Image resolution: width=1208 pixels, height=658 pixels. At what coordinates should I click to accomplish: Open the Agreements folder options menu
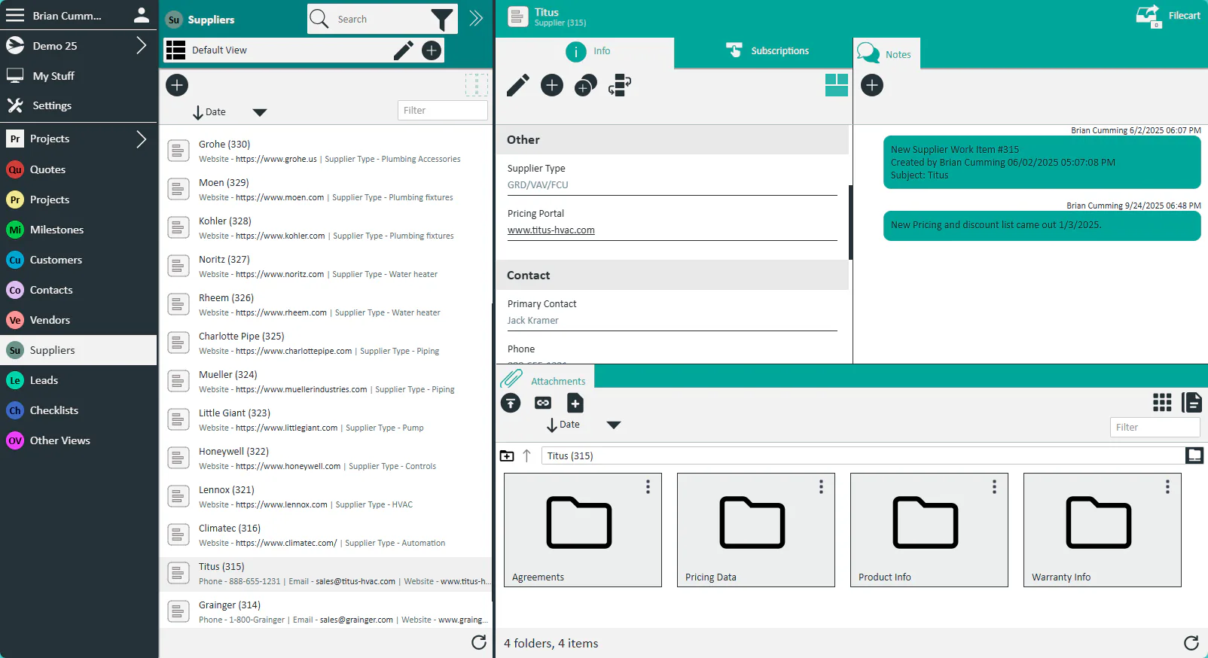point(648,487)
